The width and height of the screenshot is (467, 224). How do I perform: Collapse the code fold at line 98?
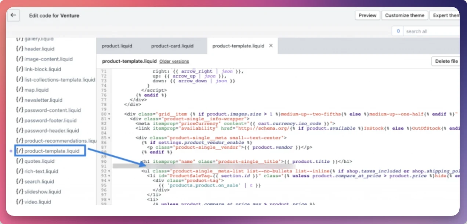pyautogui.click(x=109, y=199)
